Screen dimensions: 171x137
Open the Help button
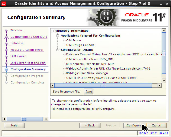click(x=14, y=126)
